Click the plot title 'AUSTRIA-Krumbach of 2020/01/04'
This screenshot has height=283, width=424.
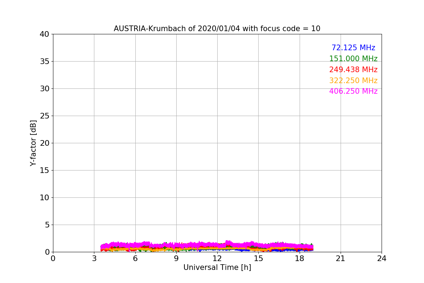tap(177, 29)
